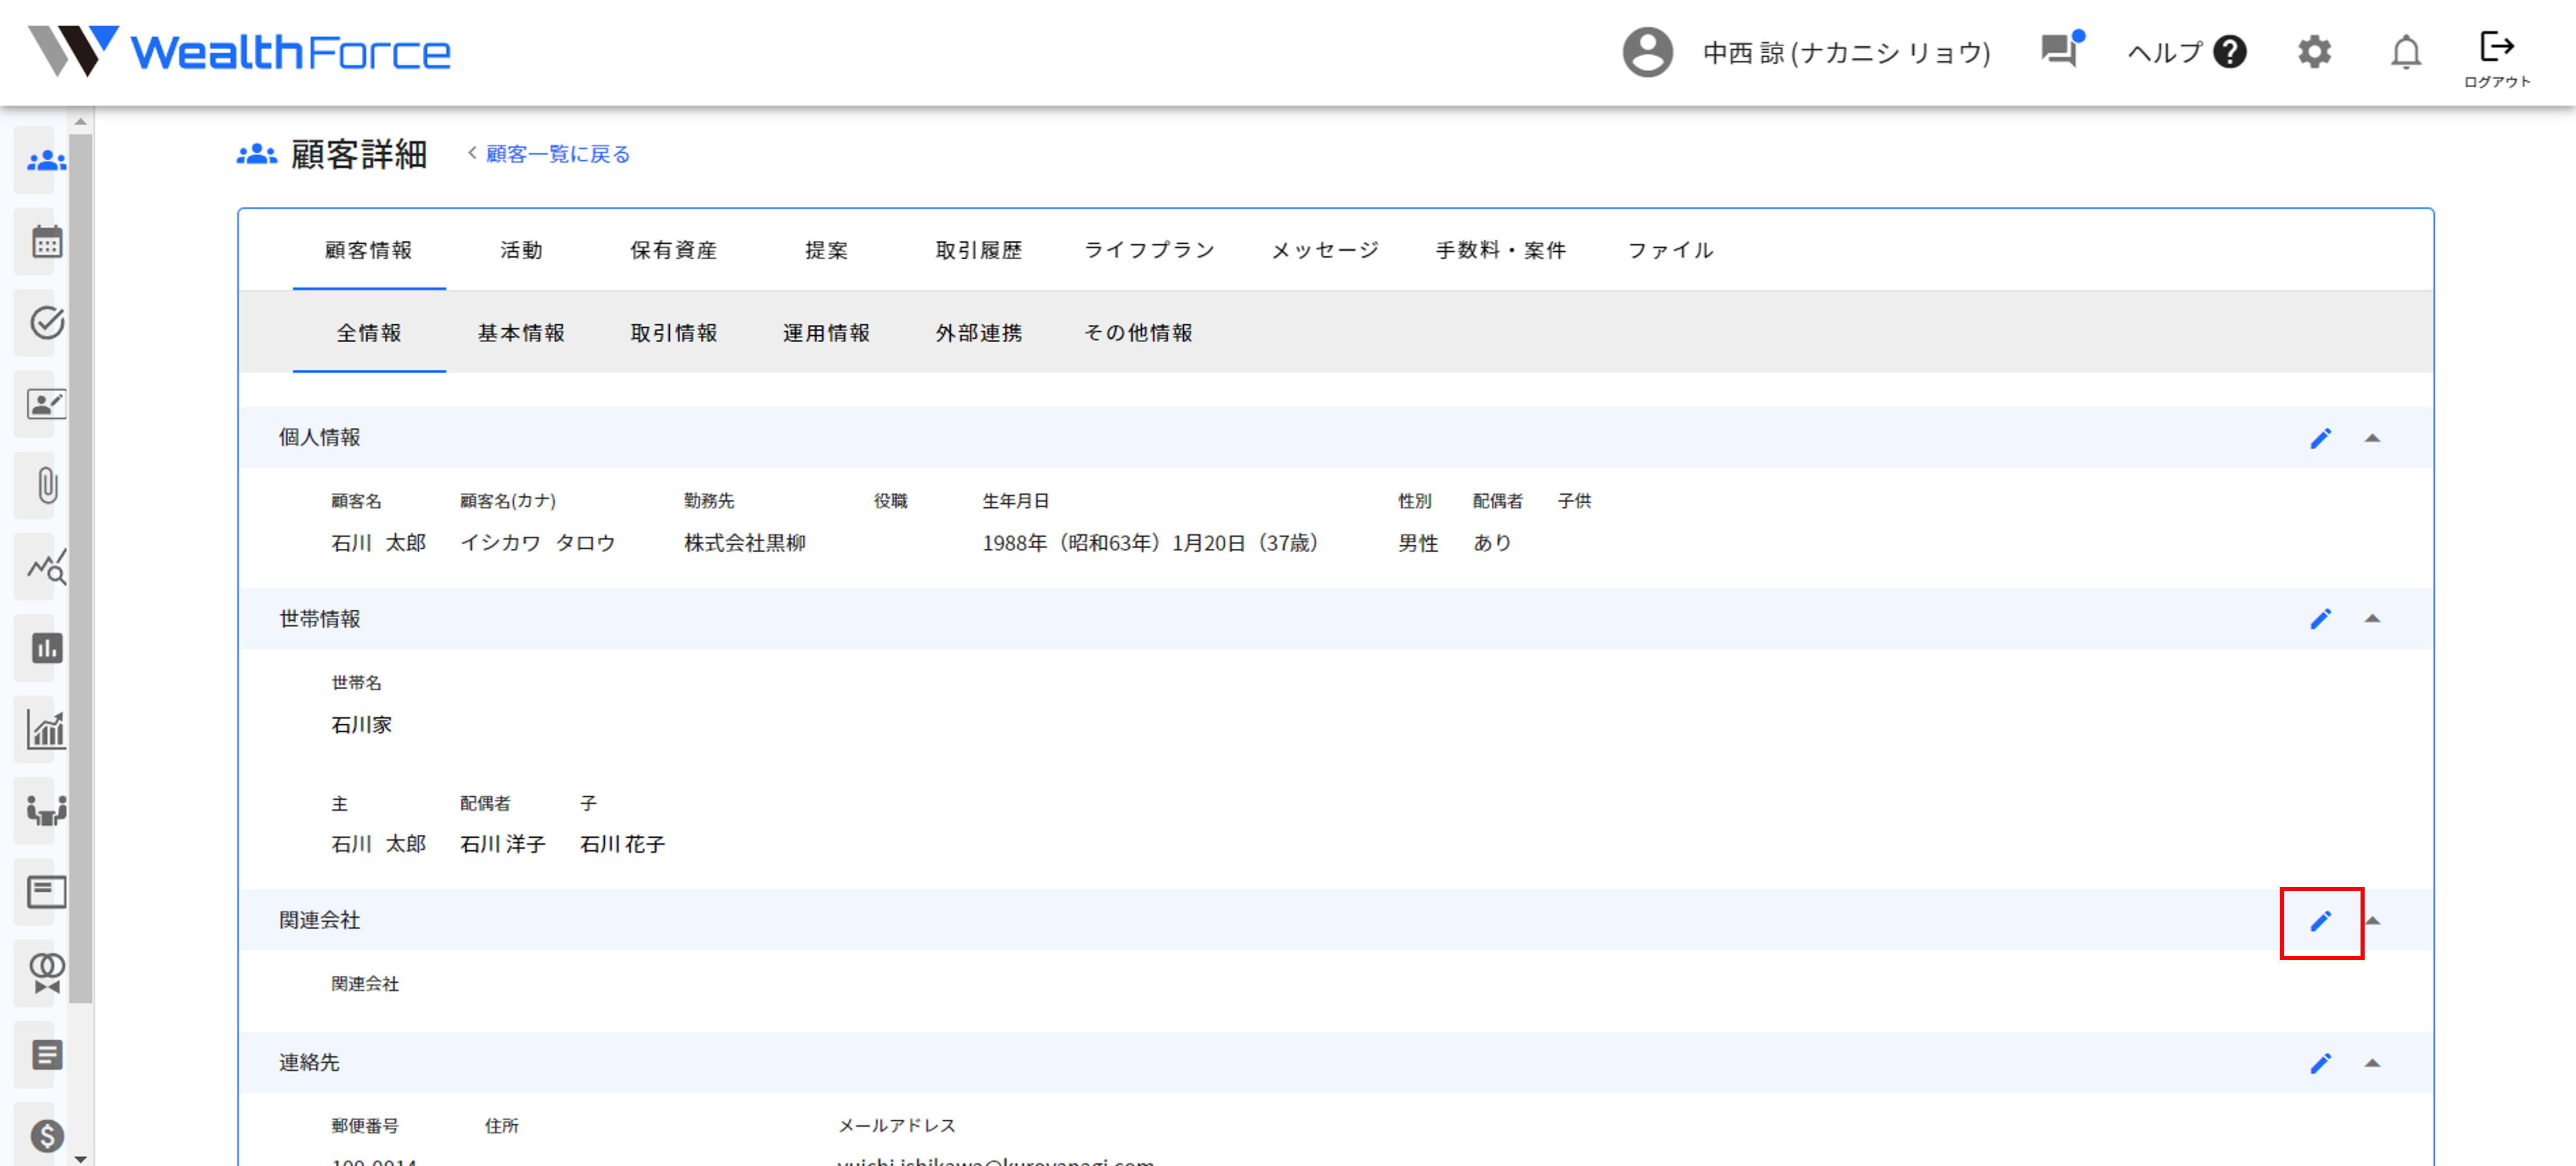Switch to the 顧客情報 tab
This screenshot has height=1166, width=2576.
coord(369,250)
